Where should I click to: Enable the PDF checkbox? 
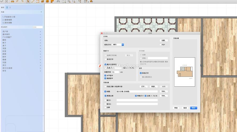click(160, 45)
